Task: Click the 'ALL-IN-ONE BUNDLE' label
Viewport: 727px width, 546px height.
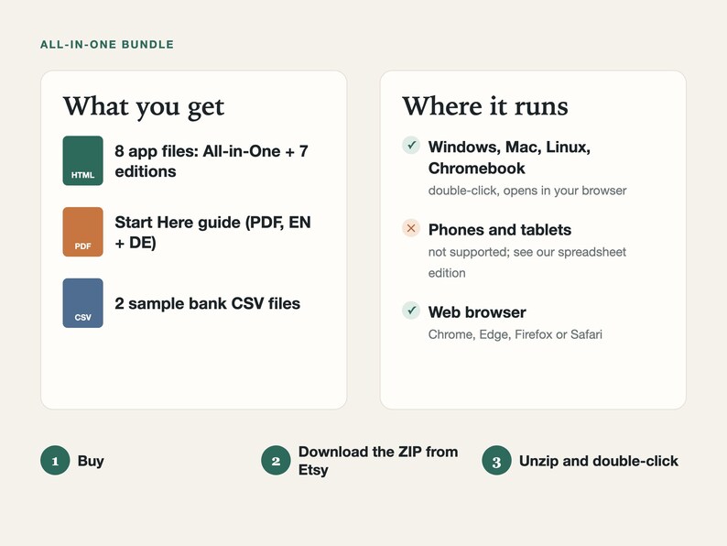Action: (x=107, y=45)
